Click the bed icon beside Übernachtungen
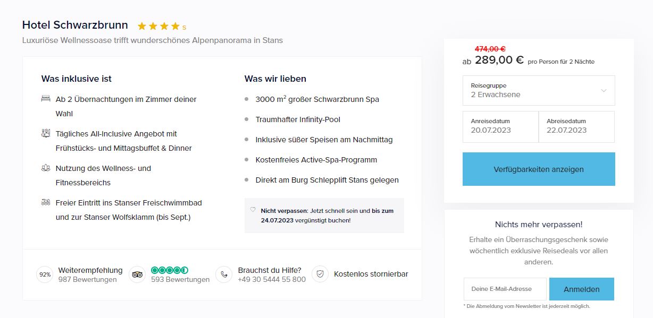This screenshot has width=653, height=318. coord(45,99)
